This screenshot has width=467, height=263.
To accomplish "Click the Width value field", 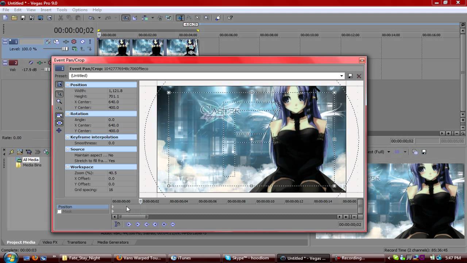I will [x=122, y=91].
